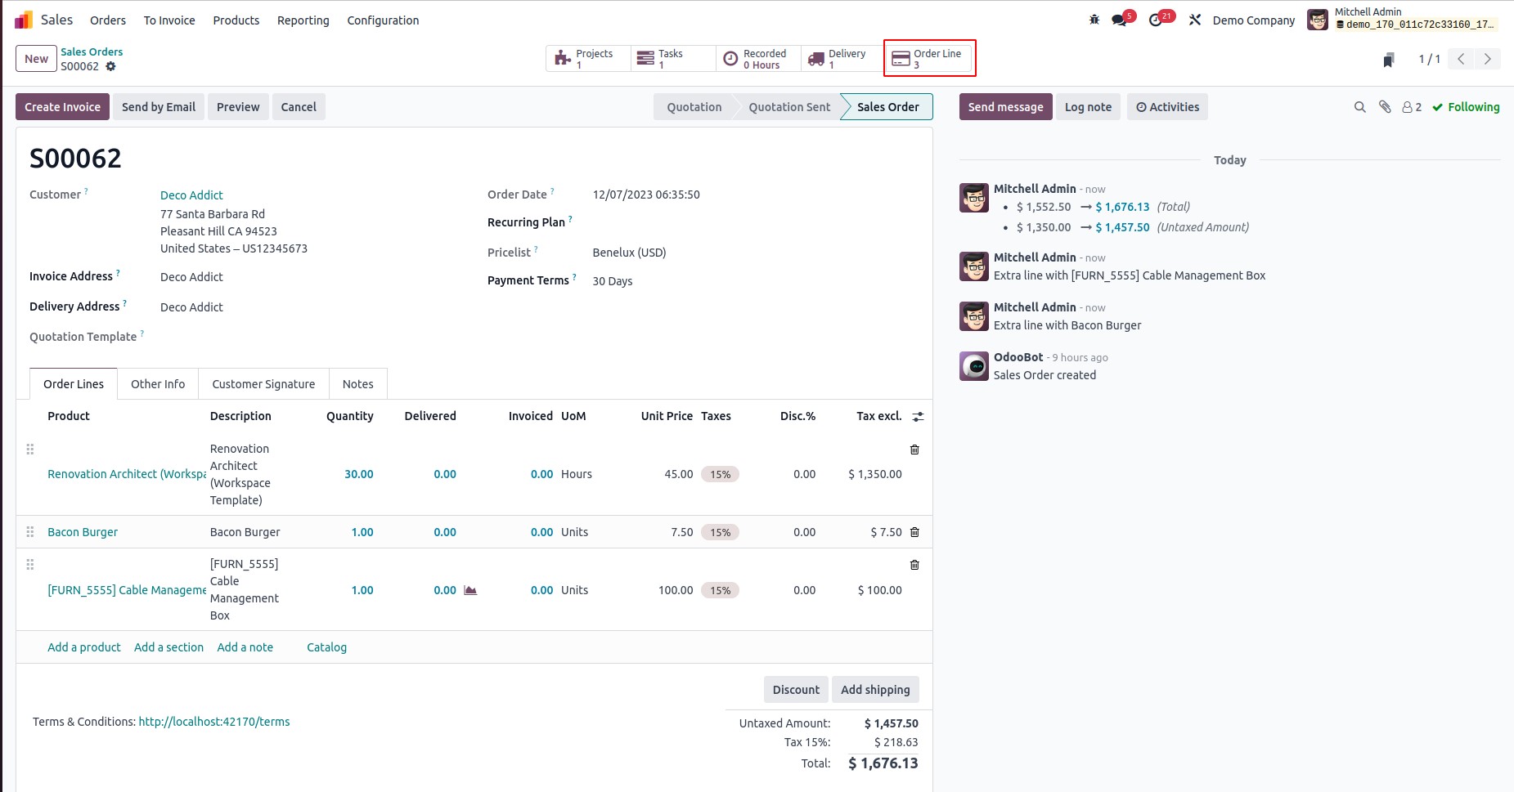Click the wrench tools icon
This screenshot has height=792, width=1514.
pyautogui.click(x=1195, y=20)
